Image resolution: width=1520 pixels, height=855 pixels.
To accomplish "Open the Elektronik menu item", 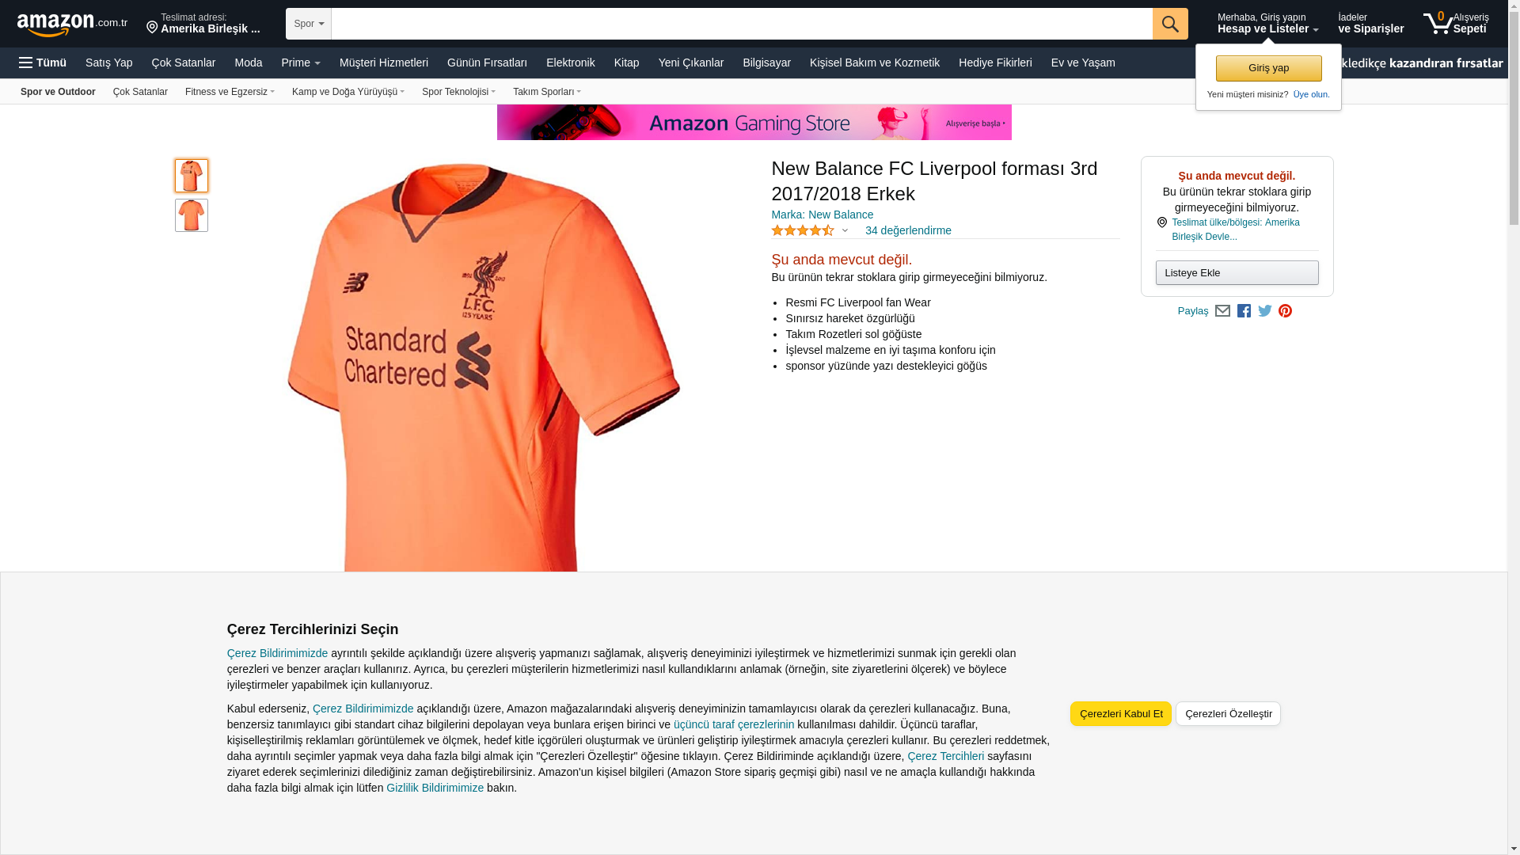I will click(x=570, y=63).
